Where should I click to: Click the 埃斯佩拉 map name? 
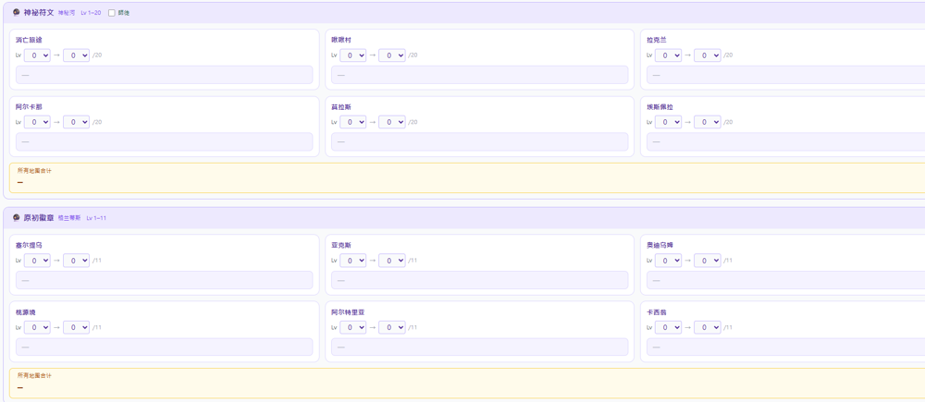tap(660, 106)
